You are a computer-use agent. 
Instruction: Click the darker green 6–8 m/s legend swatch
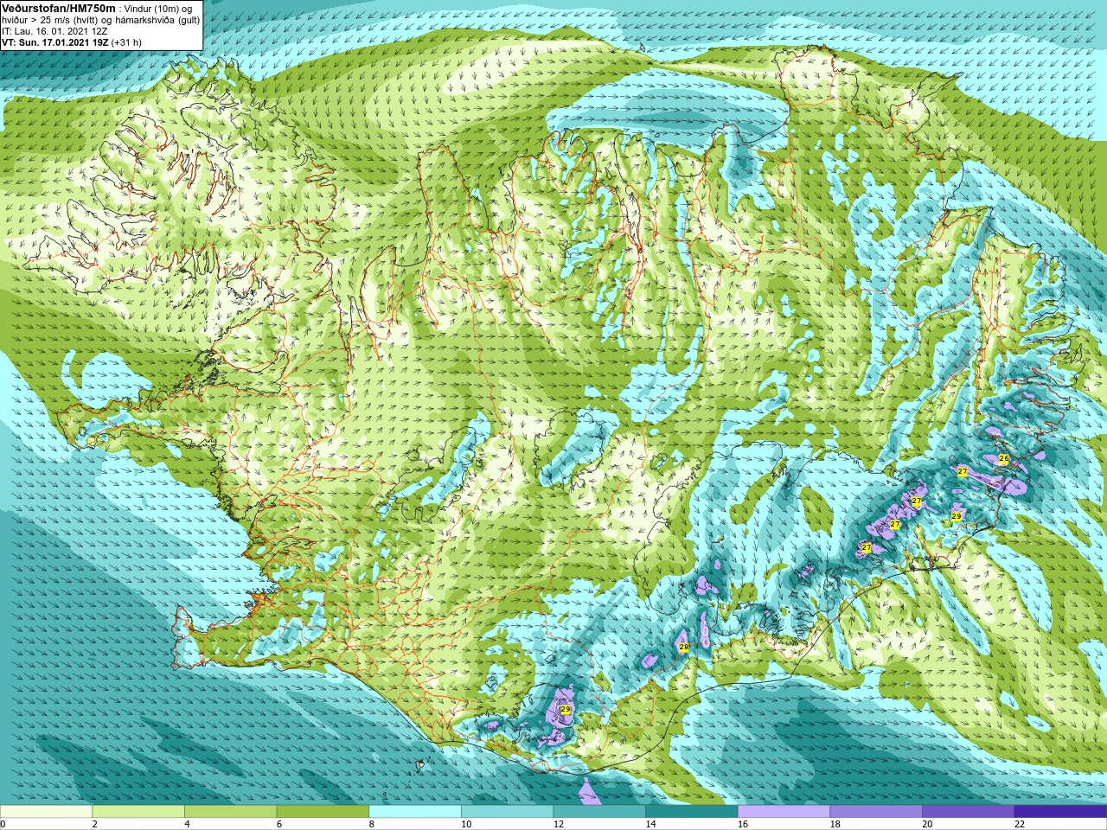tap(323, 812)
